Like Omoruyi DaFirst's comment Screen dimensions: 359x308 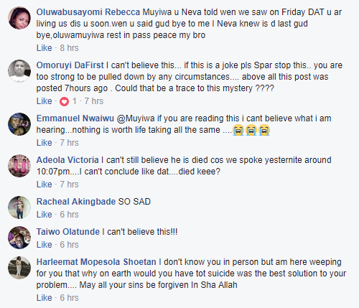[44, 101]
